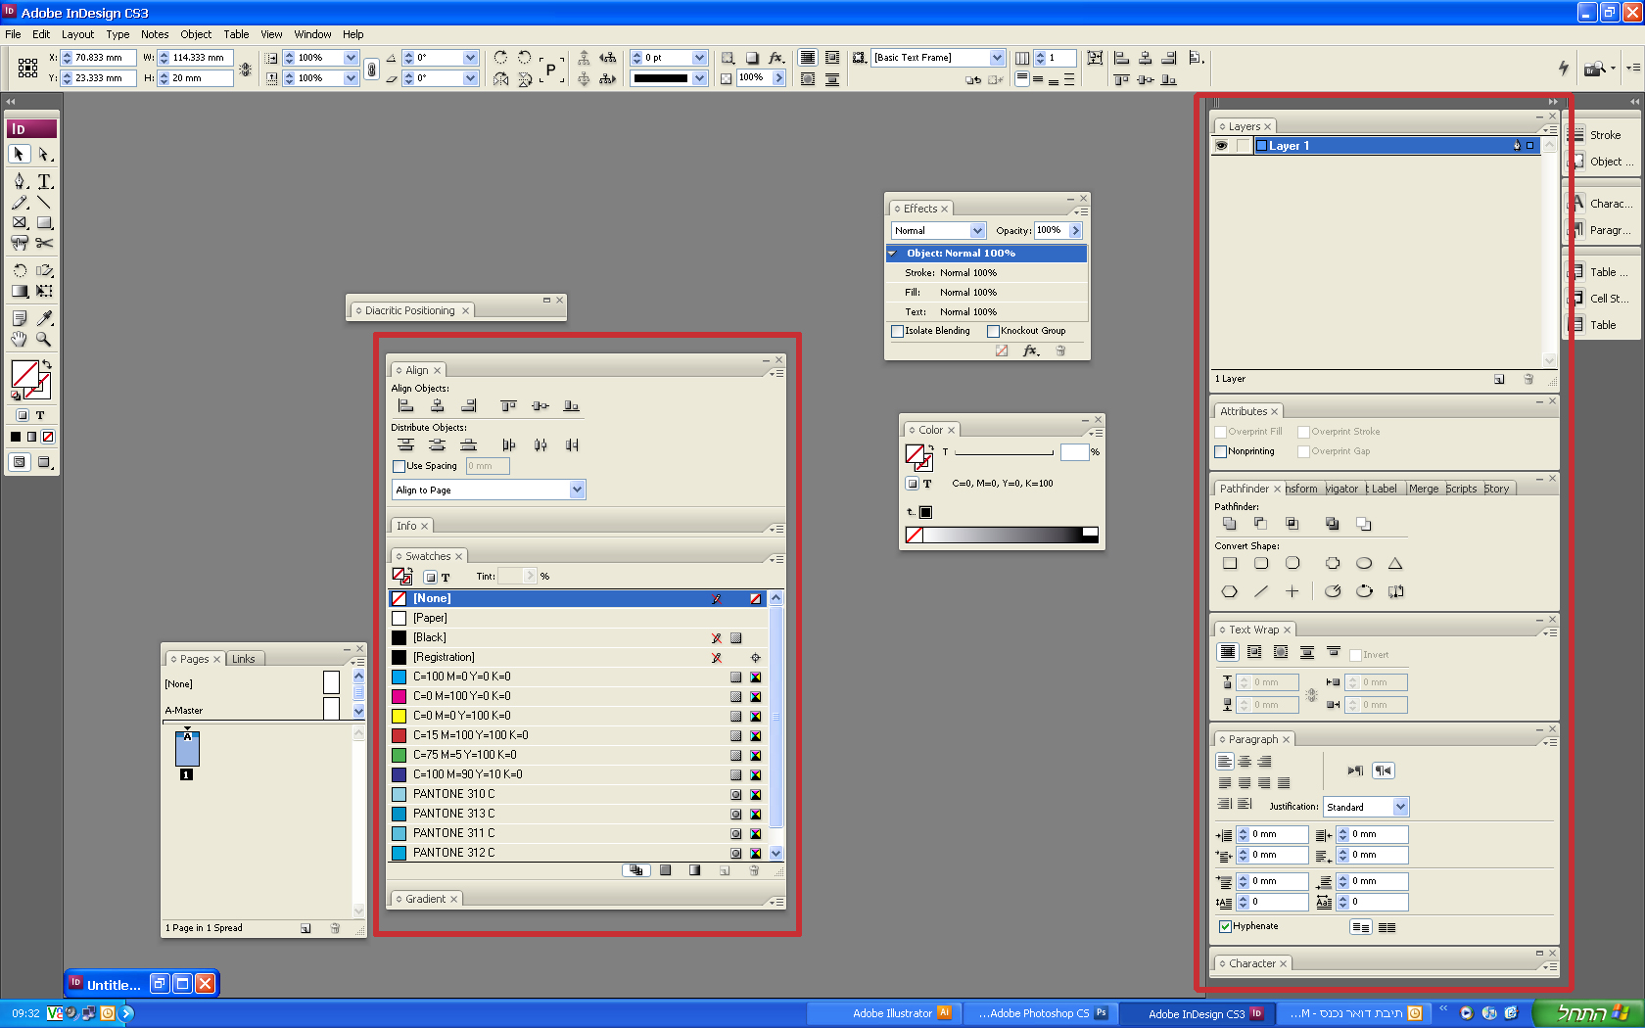Collapse Object: Normal 100% disclosure triangle

click(892, 254)
